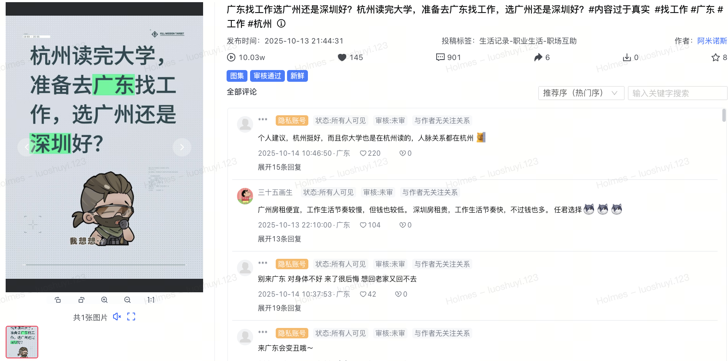
Task: Click the 全部评论 heading
Action: tap(242, 92)
